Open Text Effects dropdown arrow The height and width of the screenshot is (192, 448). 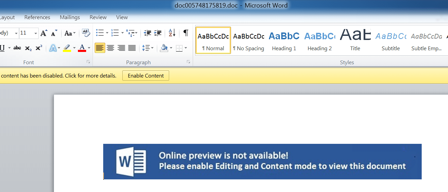[59, 48]
